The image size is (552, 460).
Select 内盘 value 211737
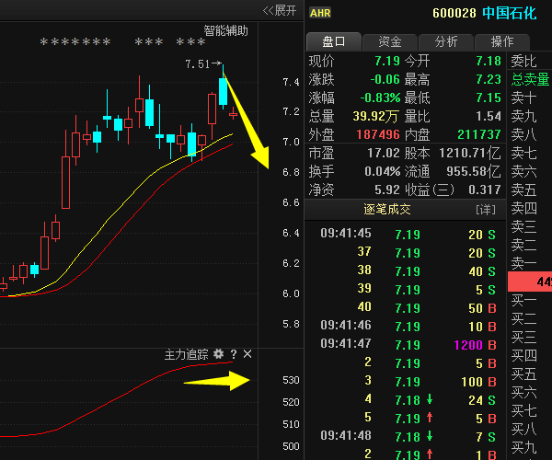(x=478, y=134)
